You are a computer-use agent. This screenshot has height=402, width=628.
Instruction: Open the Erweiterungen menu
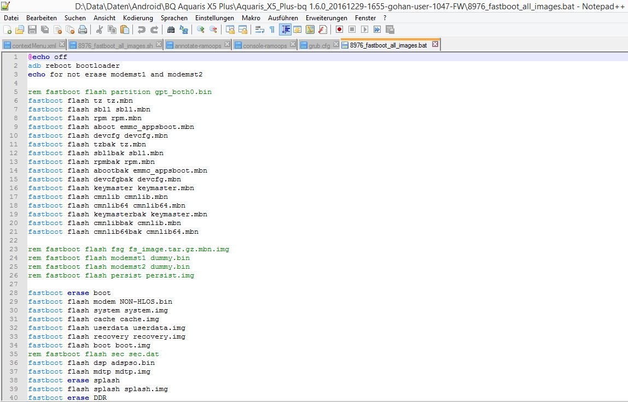click(327, 18)
